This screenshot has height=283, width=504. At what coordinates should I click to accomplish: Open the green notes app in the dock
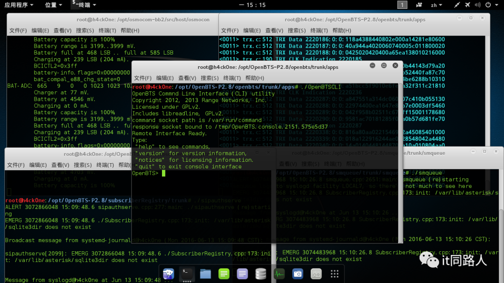[224, 274]
